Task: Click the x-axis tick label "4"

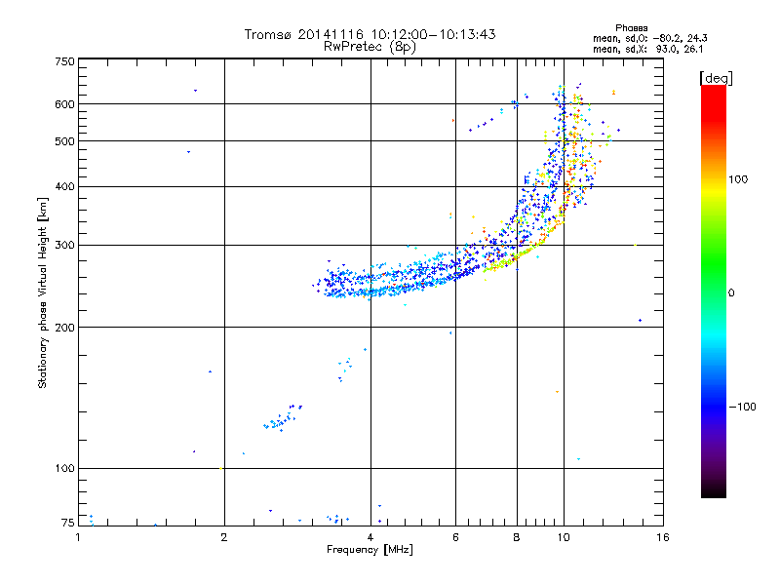Action: (x=370, y=537)
